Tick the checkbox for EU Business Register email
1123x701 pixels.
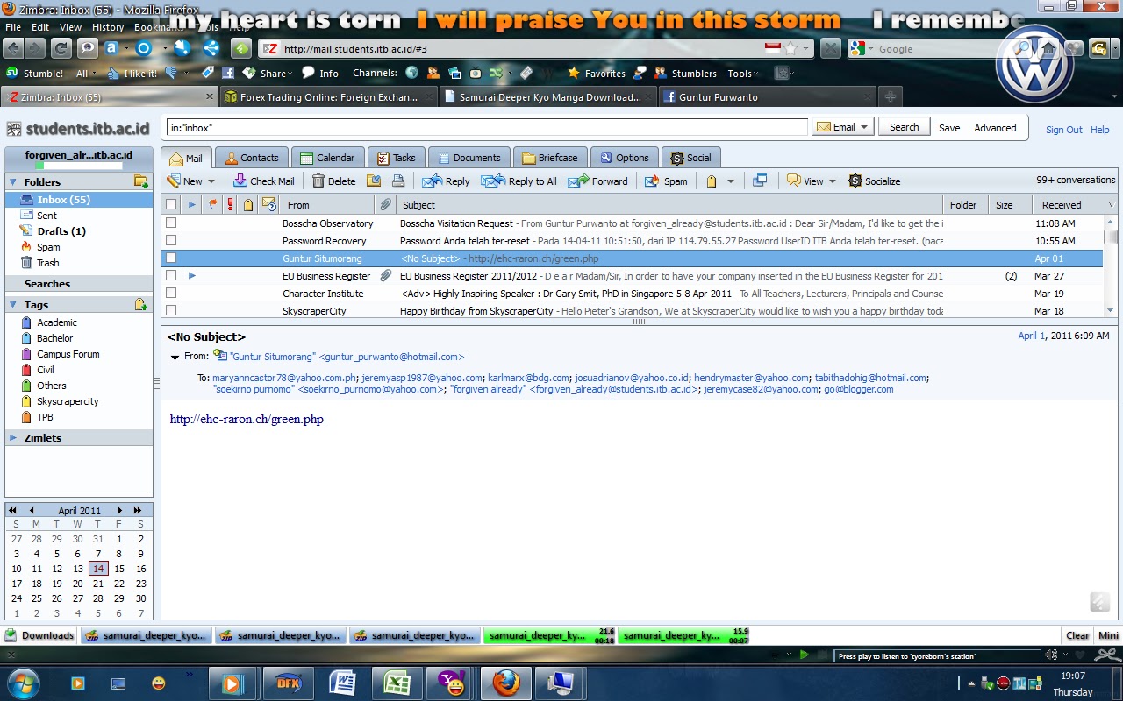tap(171, 275)
